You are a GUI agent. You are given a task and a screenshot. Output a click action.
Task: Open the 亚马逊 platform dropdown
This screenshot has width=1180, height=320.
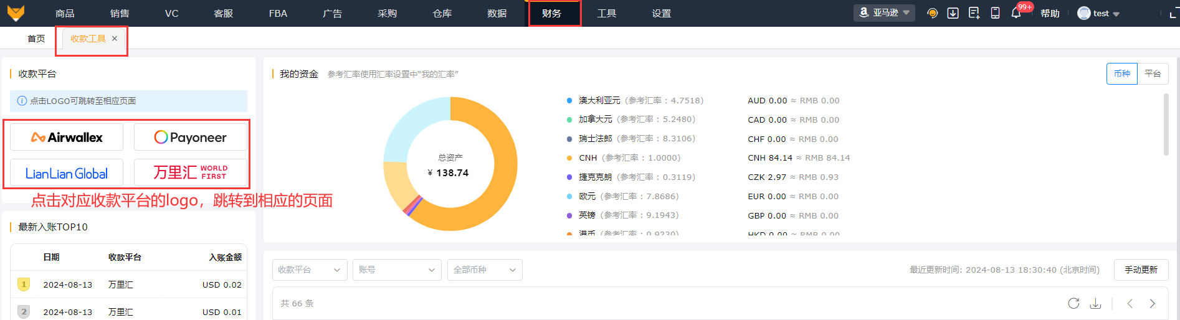(x=884, y=12)
